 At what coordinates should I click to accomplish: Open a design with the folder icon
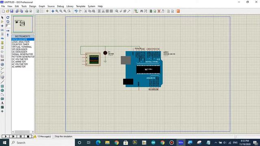(x=7, y=11)
